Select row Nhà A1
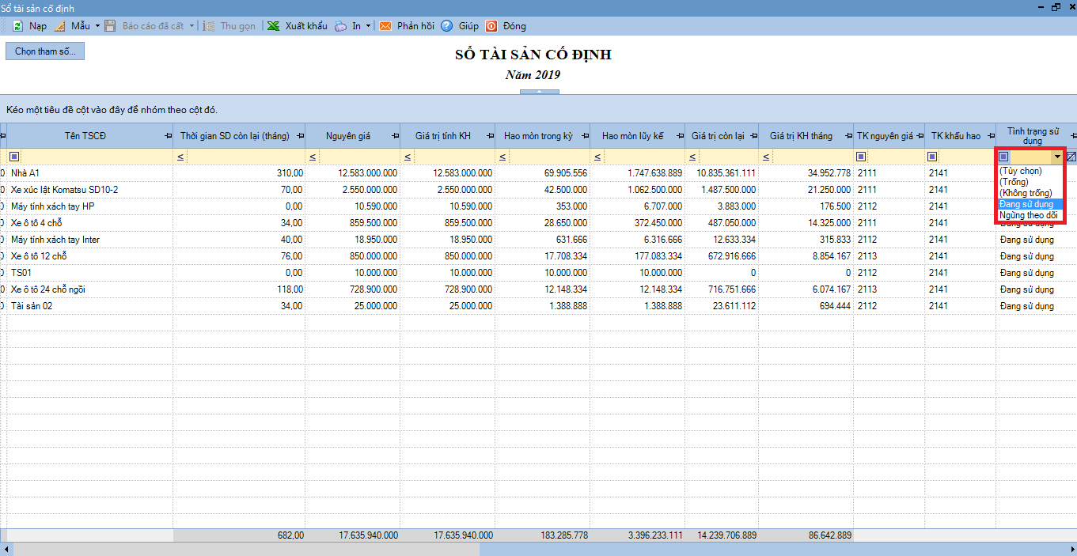The width and height of the screenshot is (1077, 556). [538, 172]
